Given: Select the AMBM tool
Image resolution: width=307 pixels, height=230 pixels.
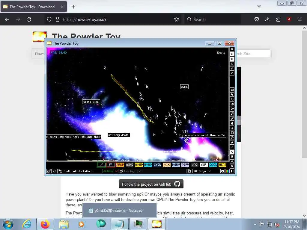Looking at the screenshot, I should coord(148,165).
